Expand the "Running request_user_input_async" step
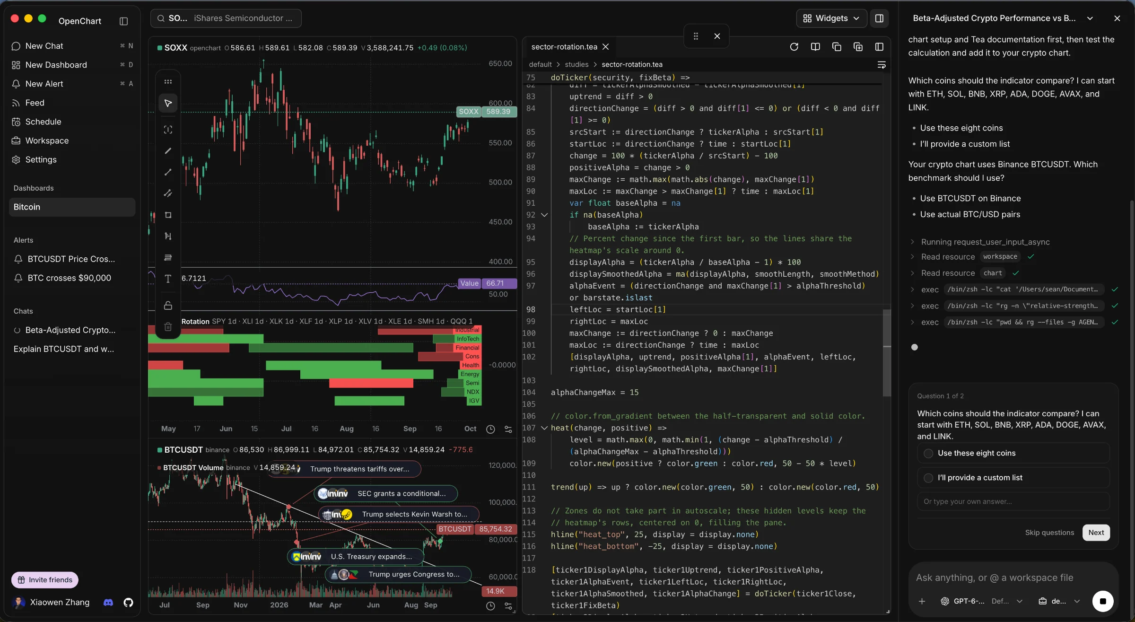 coord(981,242)
